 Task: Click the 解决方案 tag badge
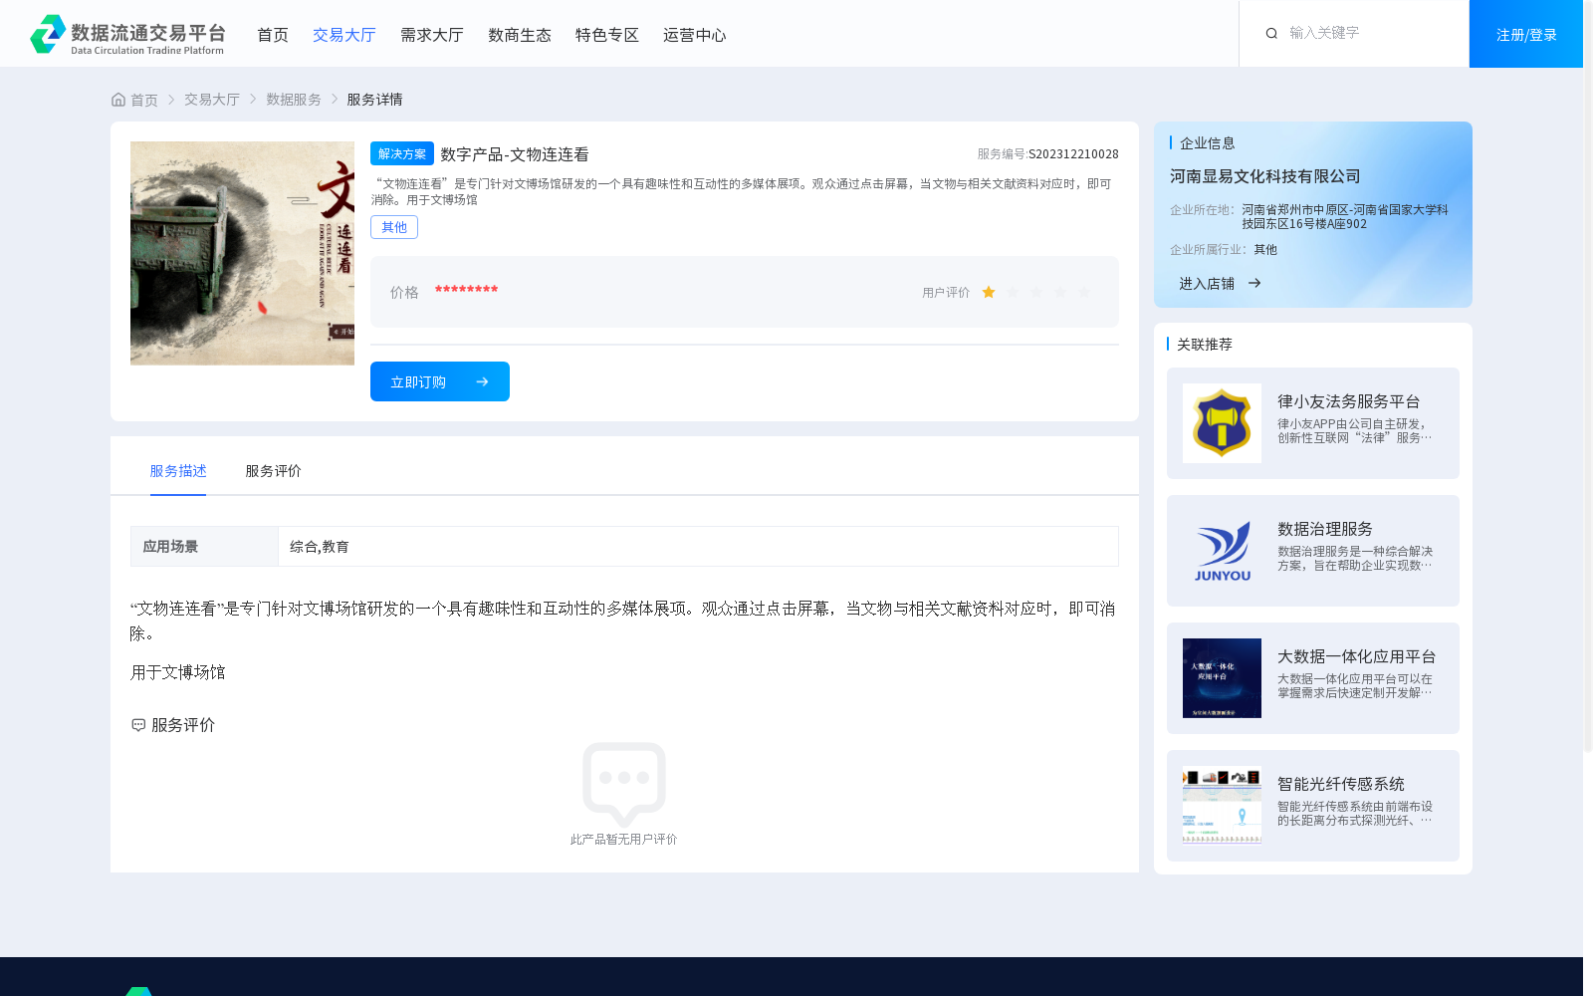tap(402, 153)
